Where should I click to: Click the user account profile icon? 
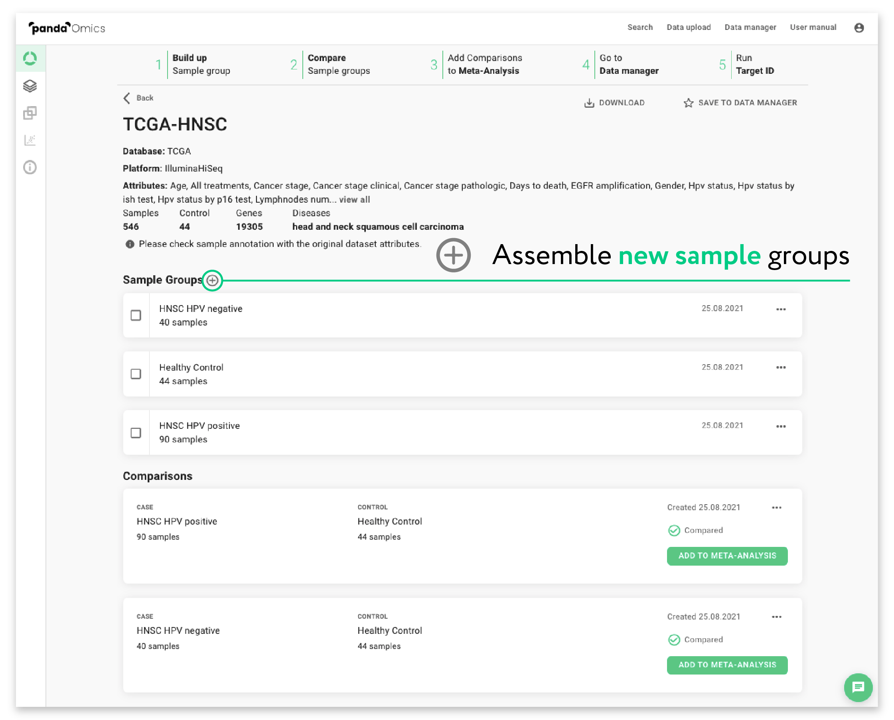tap(859, 28)
